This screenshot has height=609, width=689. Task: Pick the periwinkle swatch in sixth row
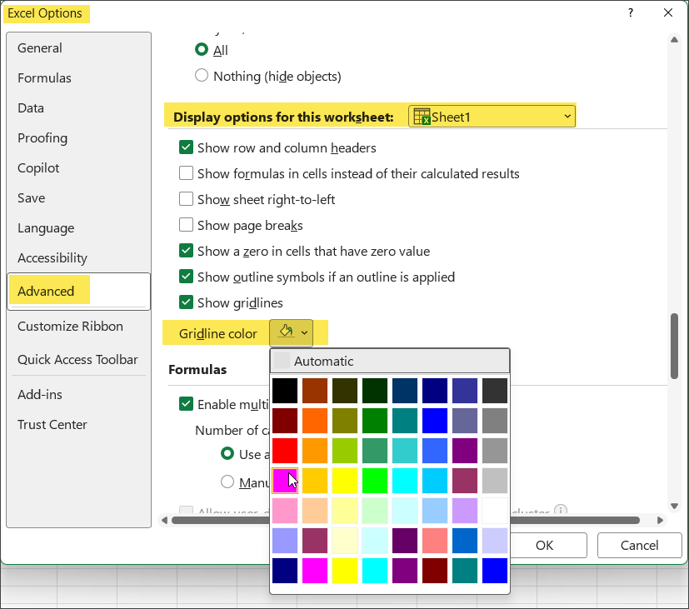pyautogui.click(x=285, y=541)
